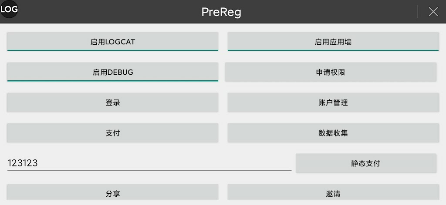The height and width of the screenshot is (205, 446).
Task: Switch off the app wall button
Action: [x=333, y=42]
